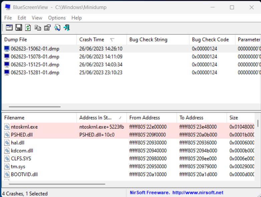The height and width of the screenshot is (197, 261).
Task: Select dump icon for 062623-15125-01.dmp
Action: pyautogui.click(x=7, y=64)
